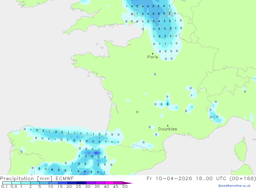Screen dimensions: 256x188
Task: Click the 45 legend scale value
Action: coord(116,186)
